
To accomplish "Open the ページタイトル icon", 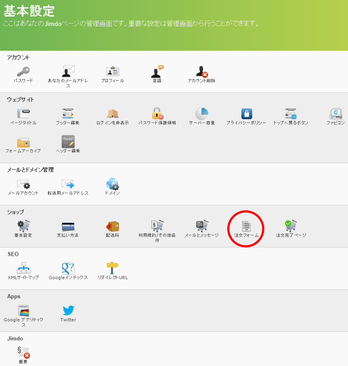I will tap(24, 114).
